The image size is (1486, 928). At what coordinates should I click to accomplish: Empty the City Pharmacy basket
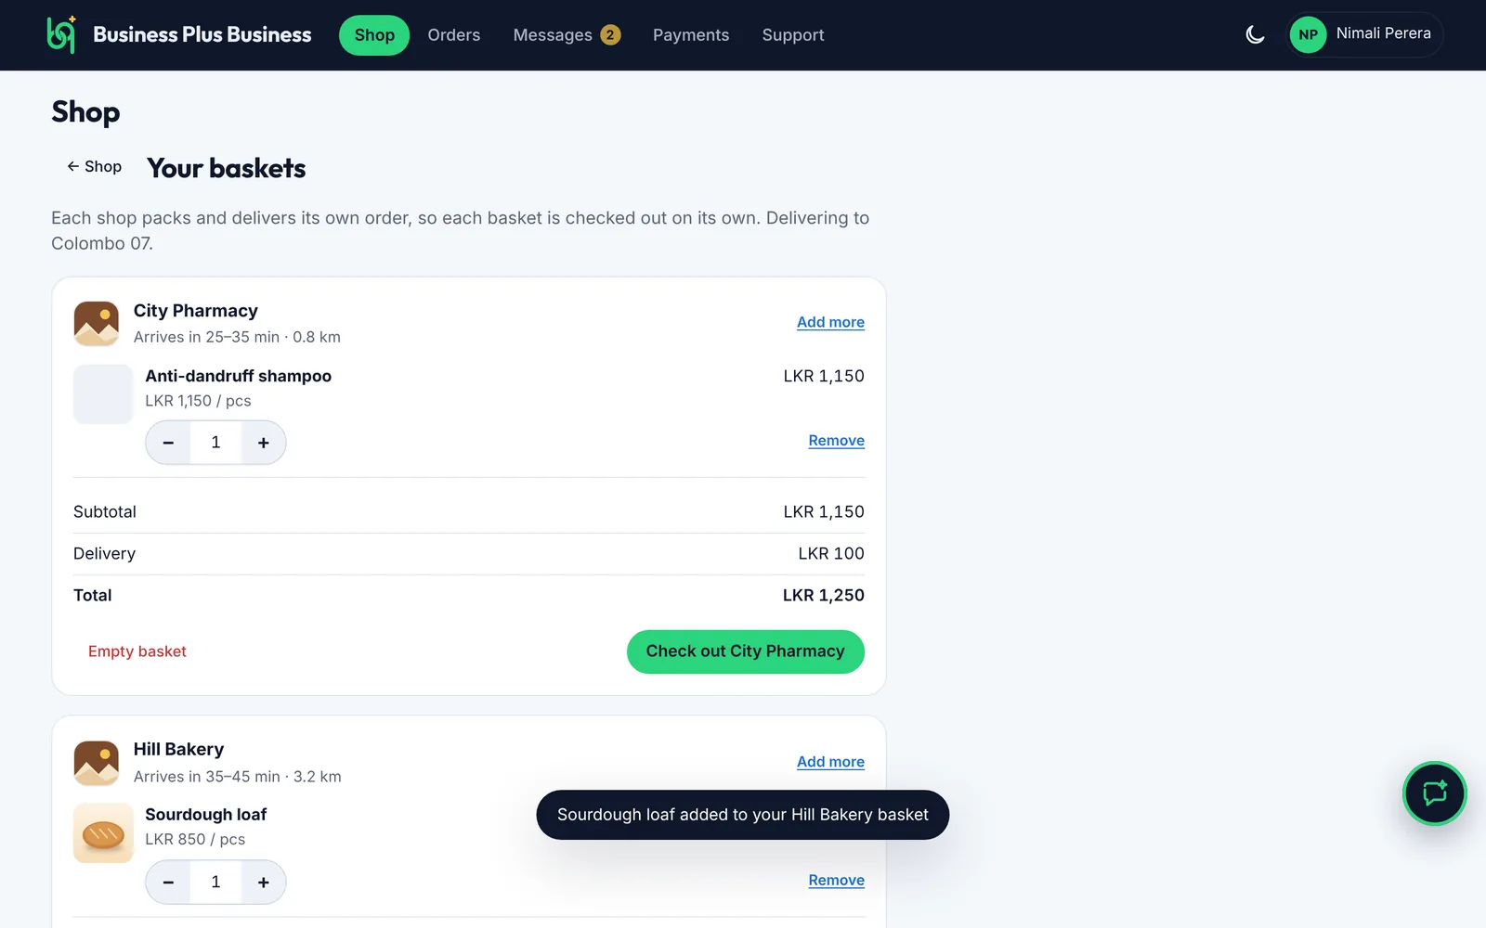[137, 651]
